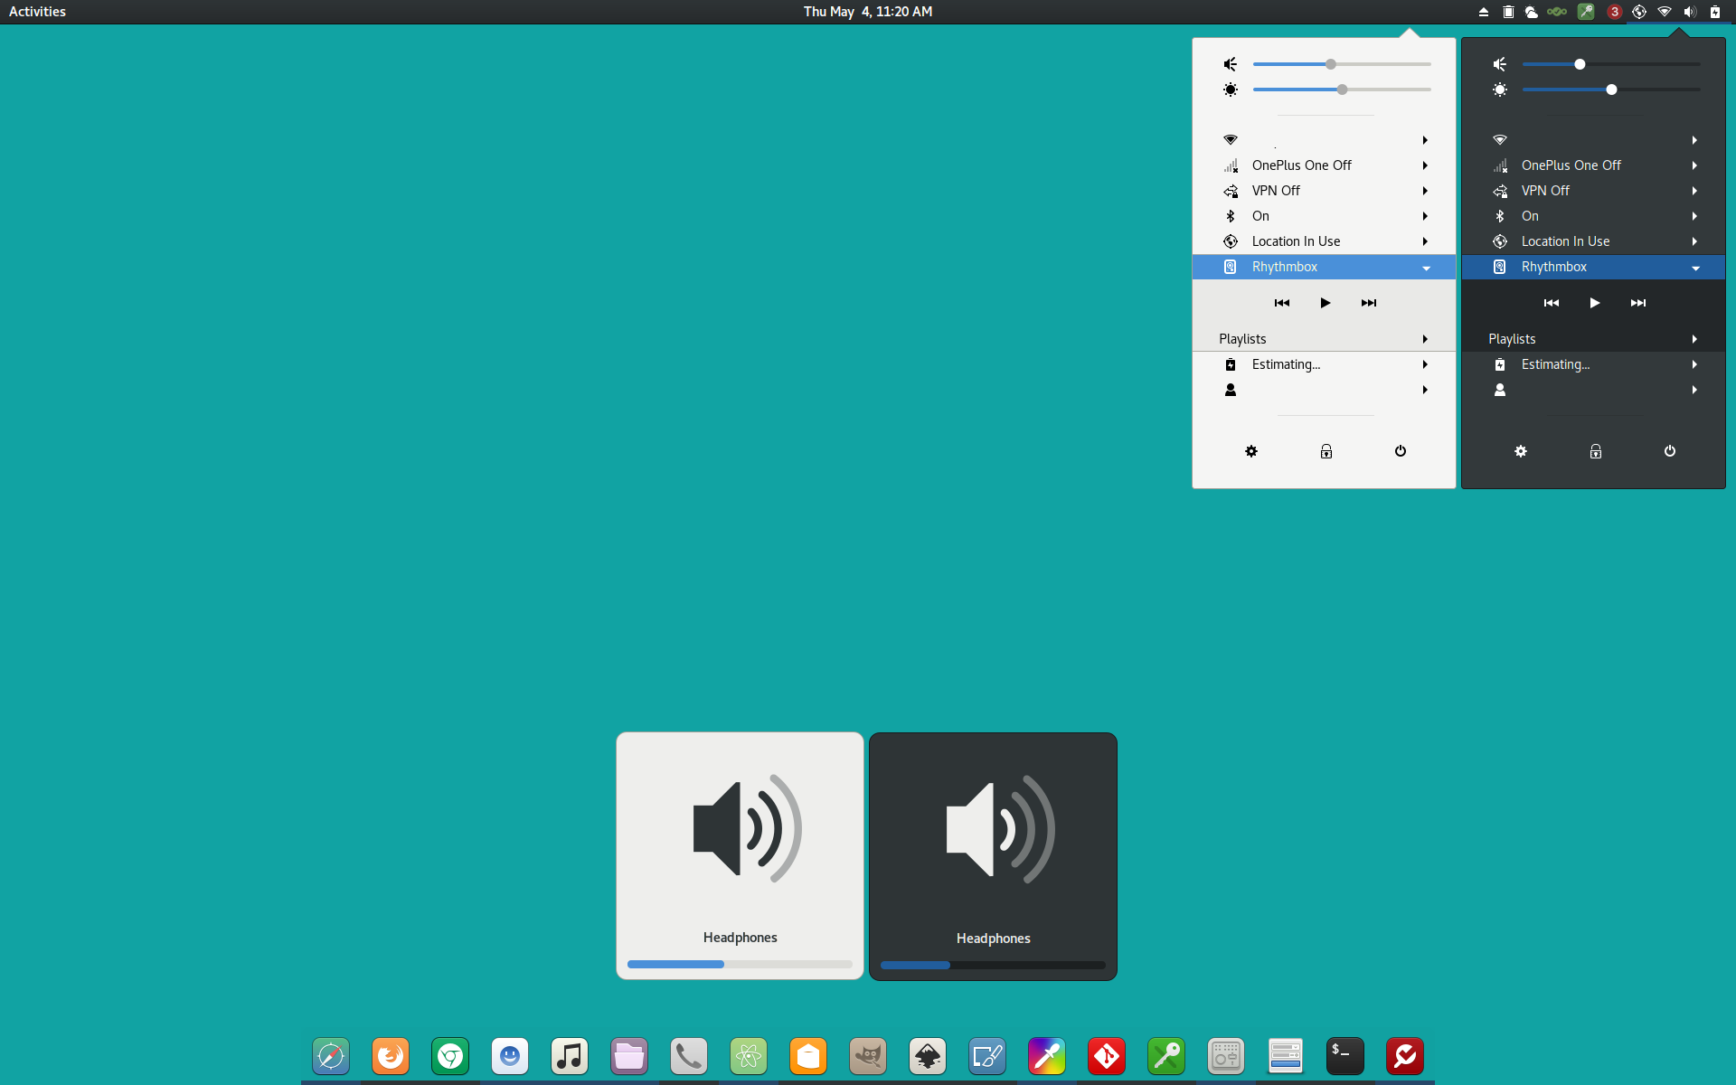Click the trash icon in the top bar
The image size is (1736, 1085).
click(x=1508, y=12)
